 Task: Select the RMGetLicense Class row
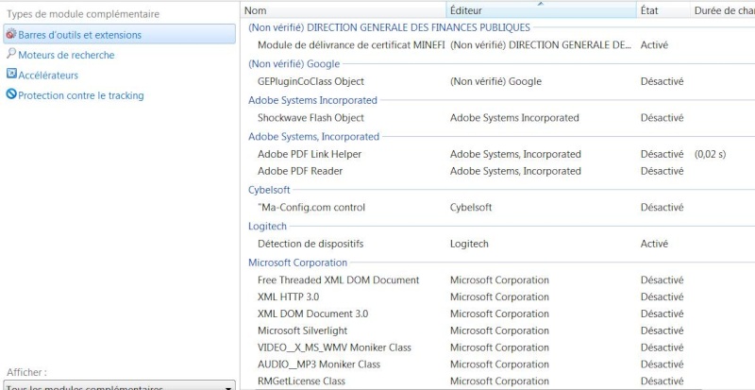498,382
